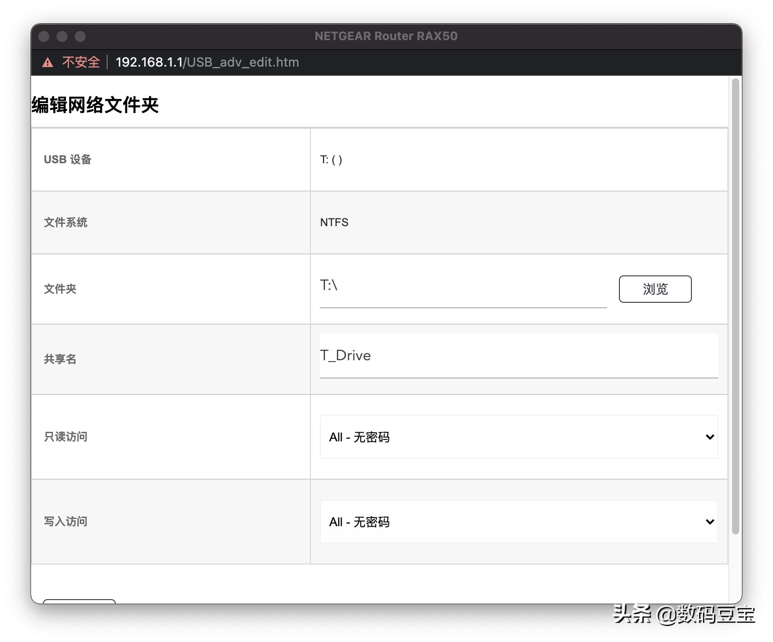Click the NETGEAR Router RAX50 title bar
The image size is (773, 642).
tap(386, 36)
